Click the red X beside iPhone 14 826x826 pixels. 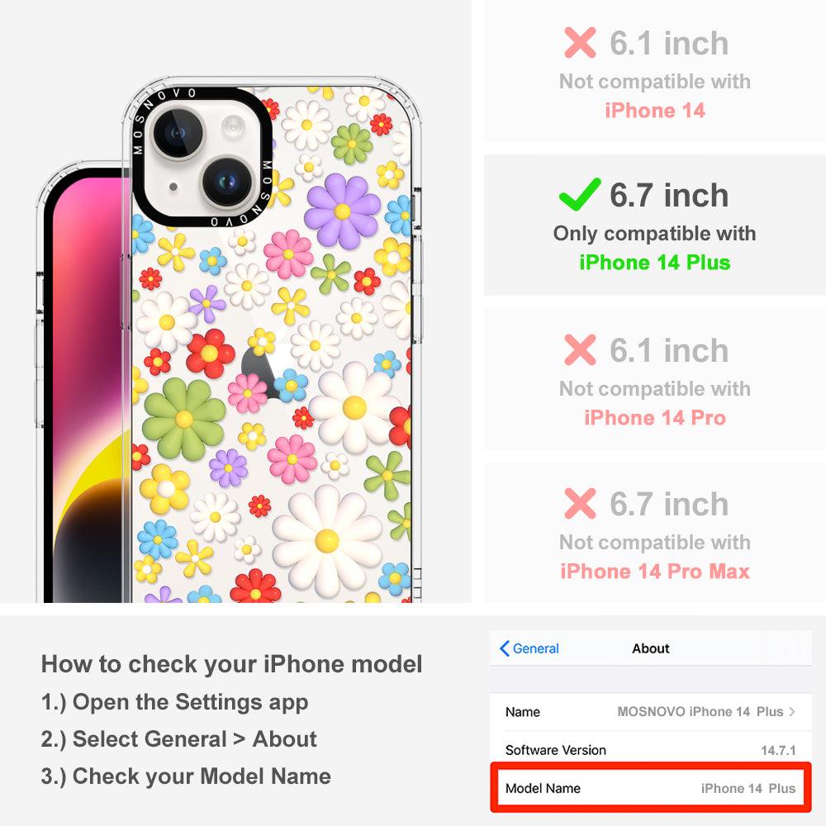[x=580, y=43]
